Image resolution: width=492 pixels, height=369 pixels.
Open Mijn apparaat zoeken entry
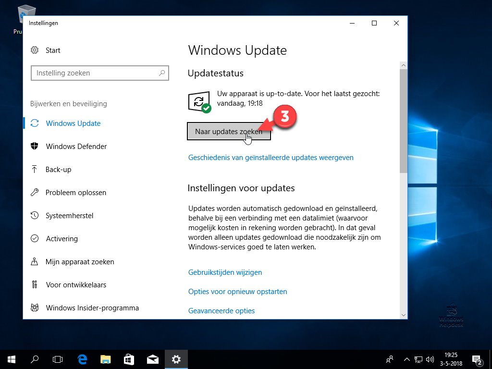(x=80, y=262)
